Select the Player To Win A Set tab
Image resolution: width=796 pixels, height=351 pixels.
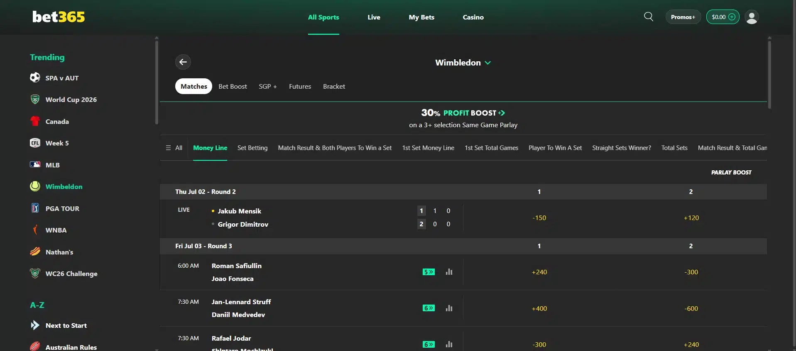[555, 148]
